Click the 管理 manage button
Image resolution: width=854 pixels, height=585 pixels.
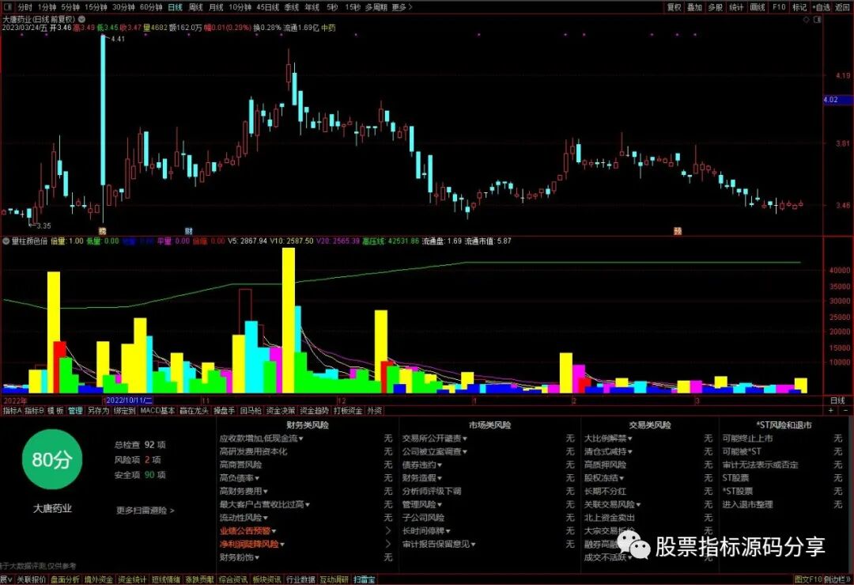click(75, 411)
